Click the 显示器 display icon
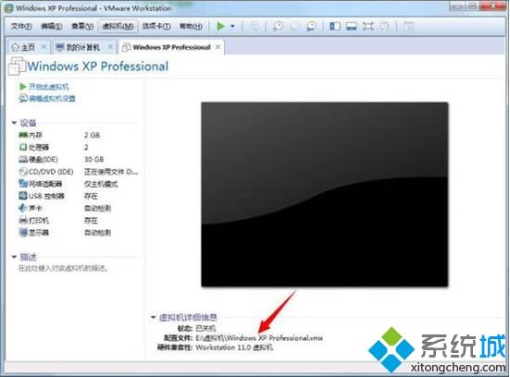The width and height of the screenshot is (510, 377). click(23, 233)
